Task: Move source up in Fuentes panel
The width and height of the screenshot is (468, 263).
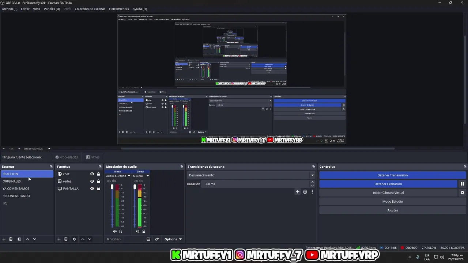Action: click(x=83, y=239)
